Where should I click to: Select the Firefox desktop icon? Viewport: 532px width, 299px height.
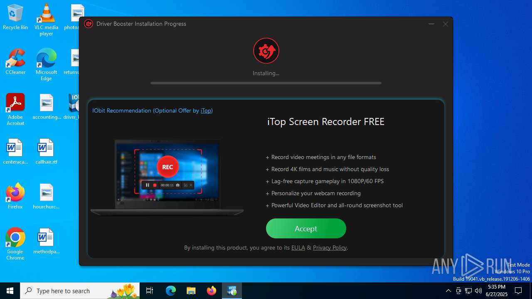tap(15, 197)
